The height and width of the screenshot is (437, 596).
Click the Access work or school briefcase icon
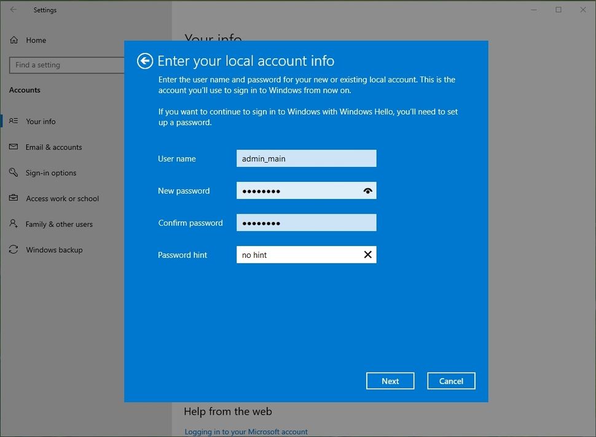13,198
